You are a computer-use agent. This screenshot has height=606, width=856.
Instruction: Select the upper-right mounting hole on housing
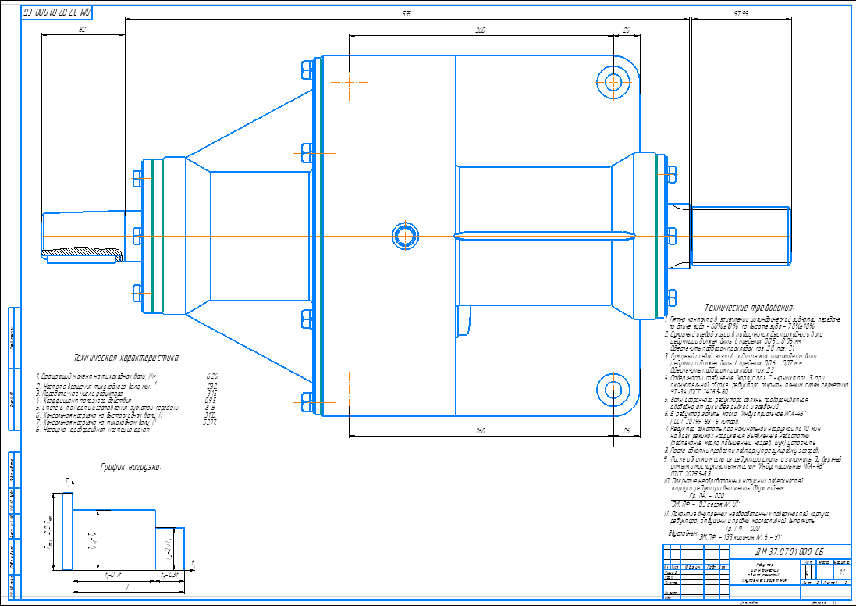pyautogui.click(x=613, y=80)
